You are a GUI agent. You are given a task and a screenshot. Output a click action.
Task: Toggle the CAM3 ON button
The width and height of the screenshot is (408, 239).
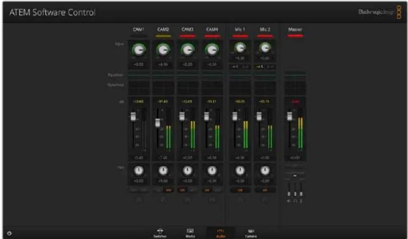coord(183,190)
